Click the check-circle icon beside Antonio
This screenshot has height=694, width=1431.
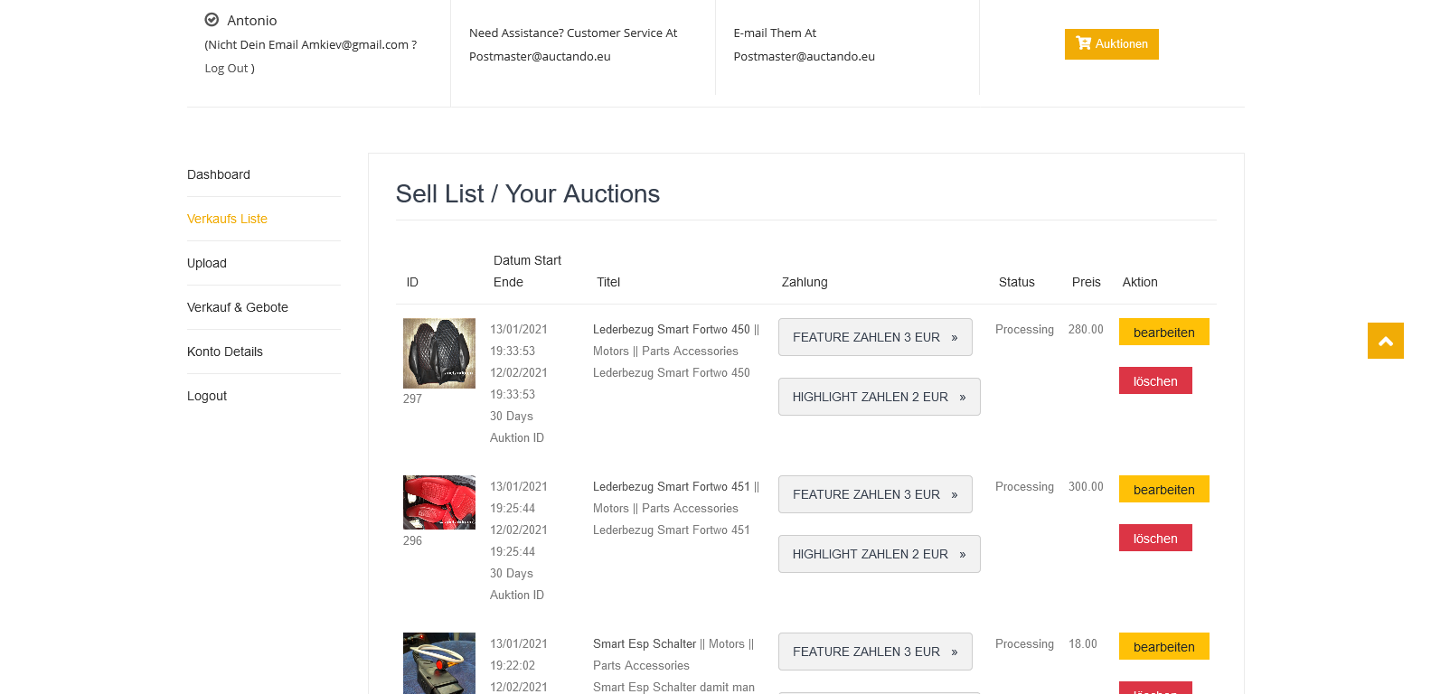tap(212, 20)
